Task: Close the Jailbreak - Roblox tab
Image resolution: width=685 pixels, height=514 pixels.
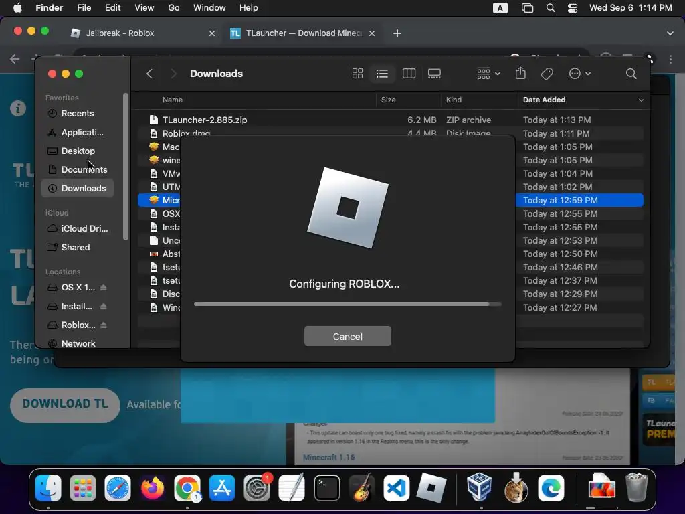Action: [212, 33]
